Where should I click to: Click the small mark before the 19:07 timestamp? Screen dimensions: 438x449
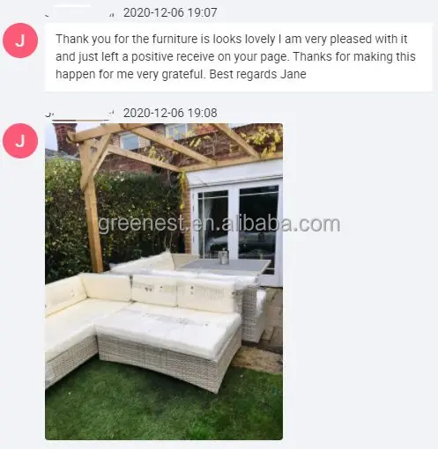(x=112, y=14)
